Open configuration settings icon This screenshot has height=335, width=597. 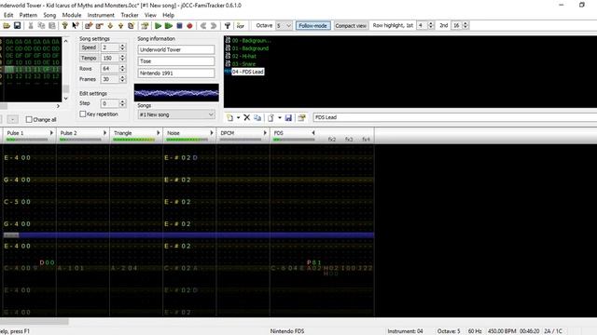[228, 26]
